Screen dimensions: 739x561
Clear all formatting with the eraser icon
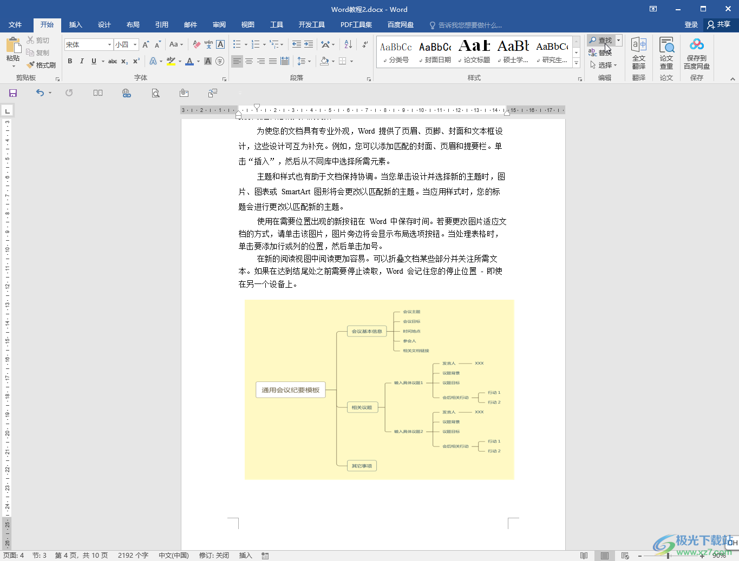tap(197, 44)
